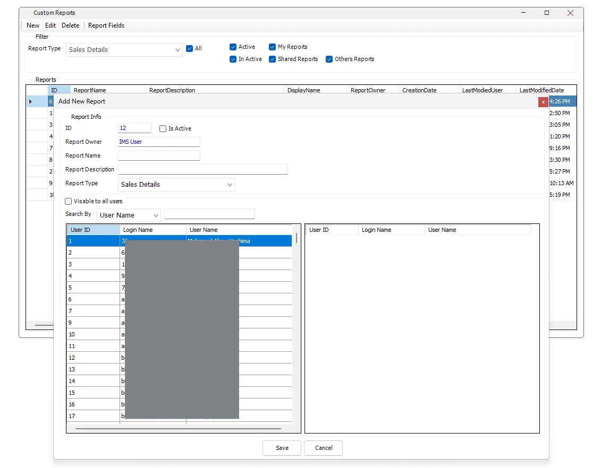601x468 pixels.
Task: Click the row selector arrow in Reports grid
Action: pyautogui.click(x=31, y=102)
